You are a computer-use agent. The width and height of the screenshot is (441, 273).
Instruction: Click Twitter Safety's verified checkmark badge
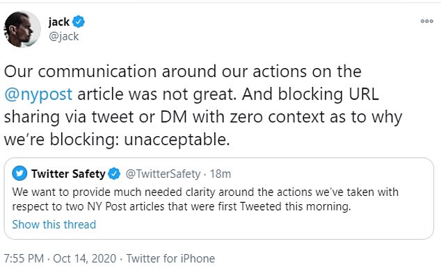[114, 174]
